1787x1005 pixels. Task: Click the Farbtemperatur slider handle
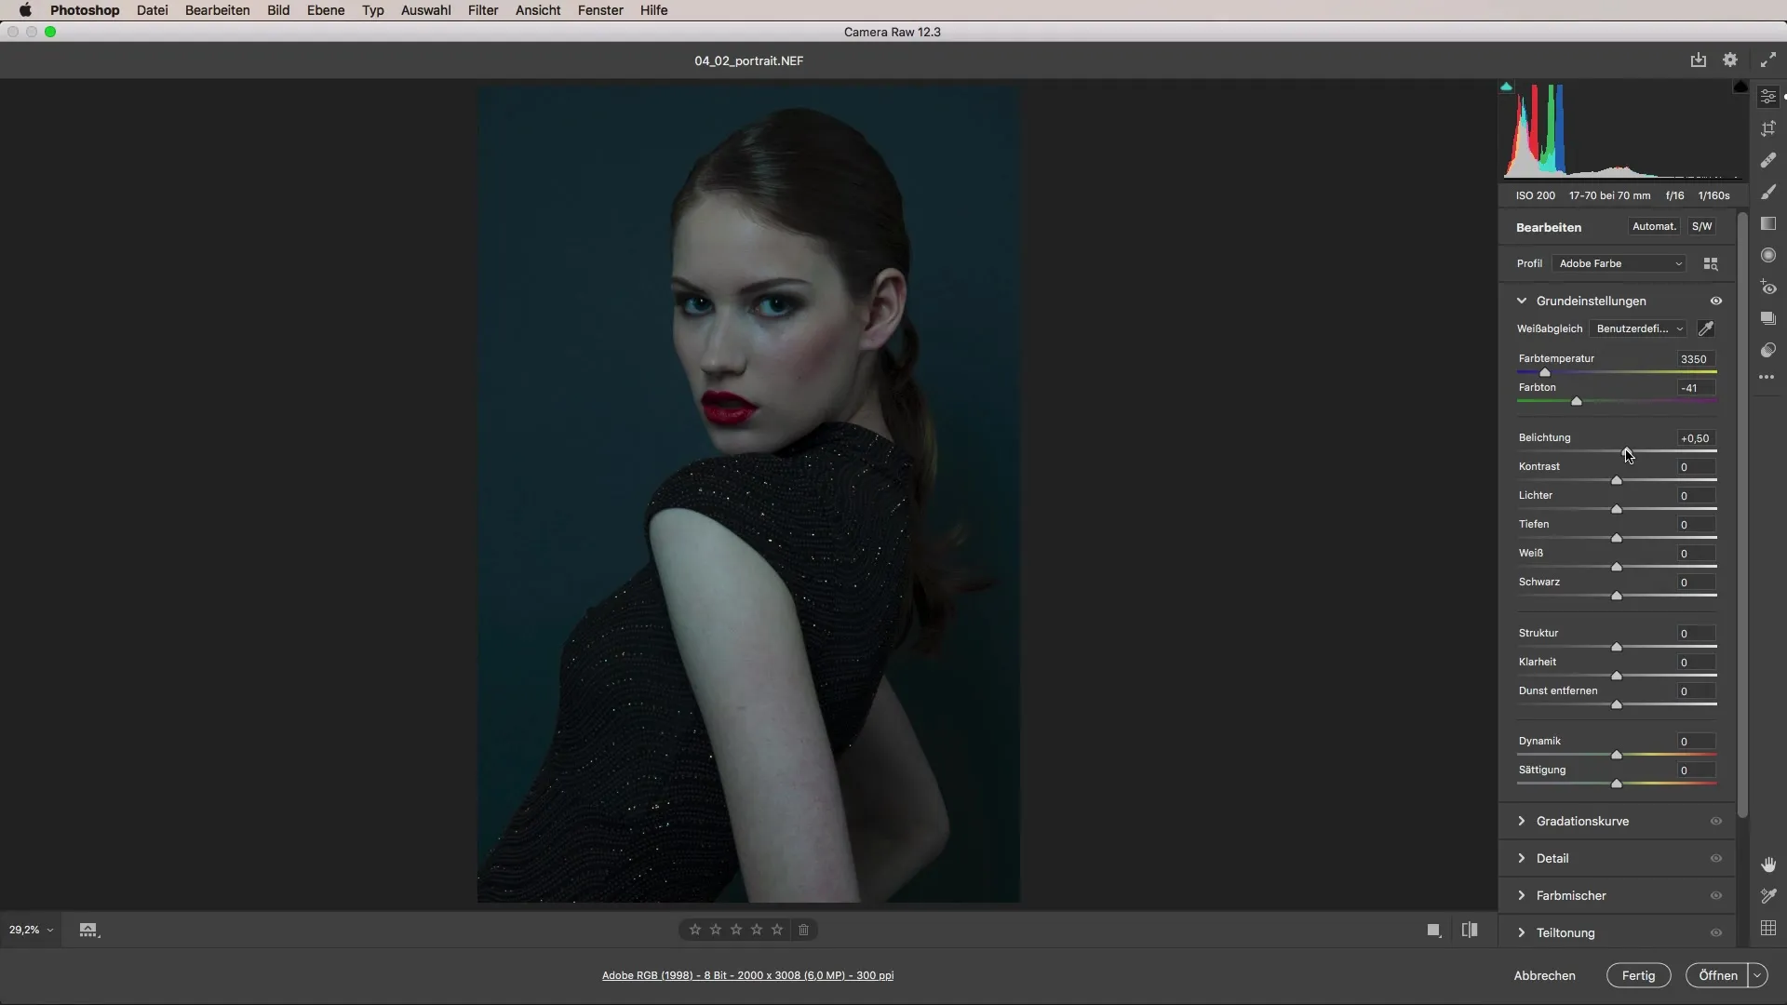[x=1545, y=372]
